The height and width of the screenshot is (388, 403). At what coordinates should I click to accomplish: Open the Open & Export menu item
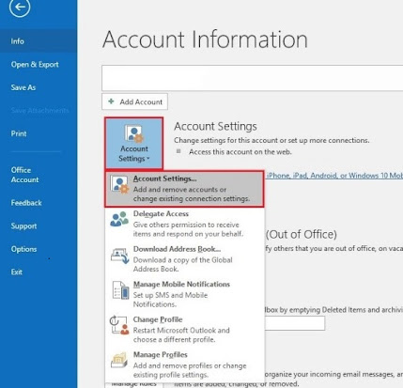(35, 65)
